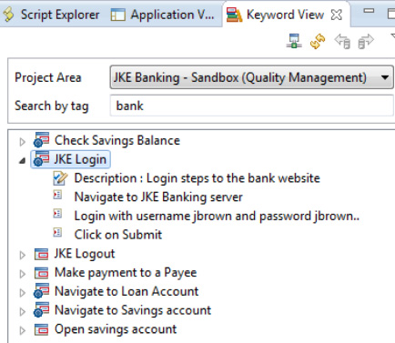The height and width of the screenshot is (343, 395).
Task: Click the Description Login steps row
Action: coord(197,178)
